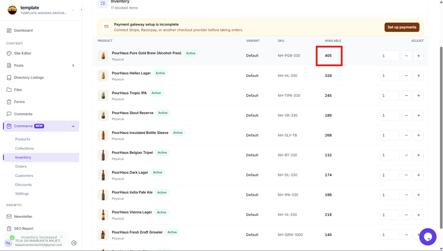The height and width of the screenshot is (251, 443).
Task: Click the Site Editor palette icon
Action: pyautogui.click(x=9, y=53)
